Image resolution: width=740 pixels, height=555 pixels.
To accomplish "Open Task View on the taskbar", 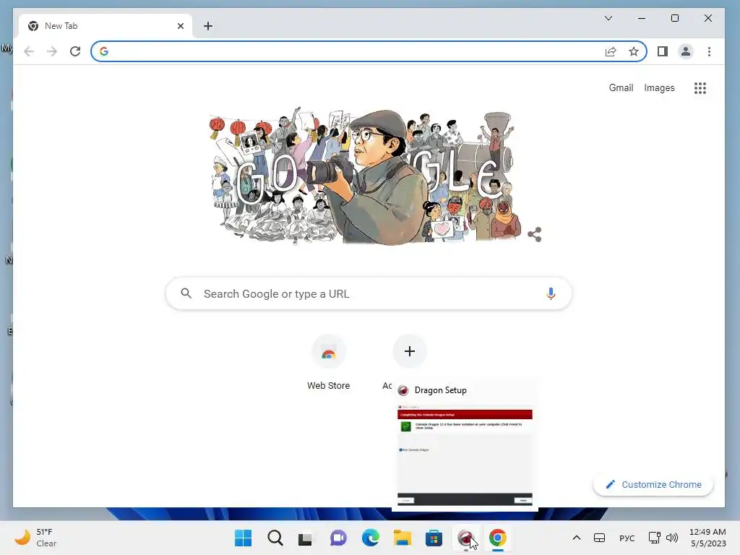I will [x=306, y=538].
